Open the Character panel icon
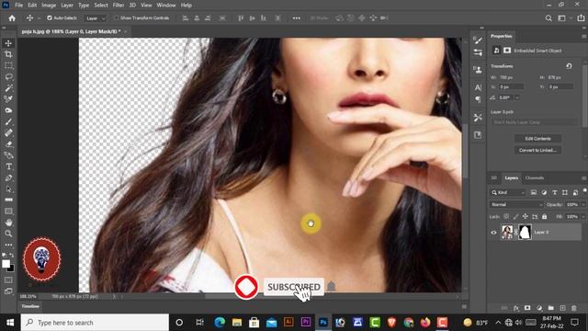The width and height of the screenshot is (588, 331). click(478, 87)
